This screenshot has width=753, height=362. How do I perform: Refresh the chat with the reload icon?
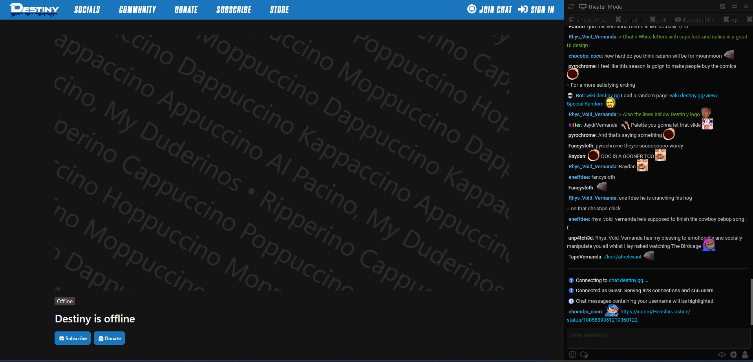[571, 7]
